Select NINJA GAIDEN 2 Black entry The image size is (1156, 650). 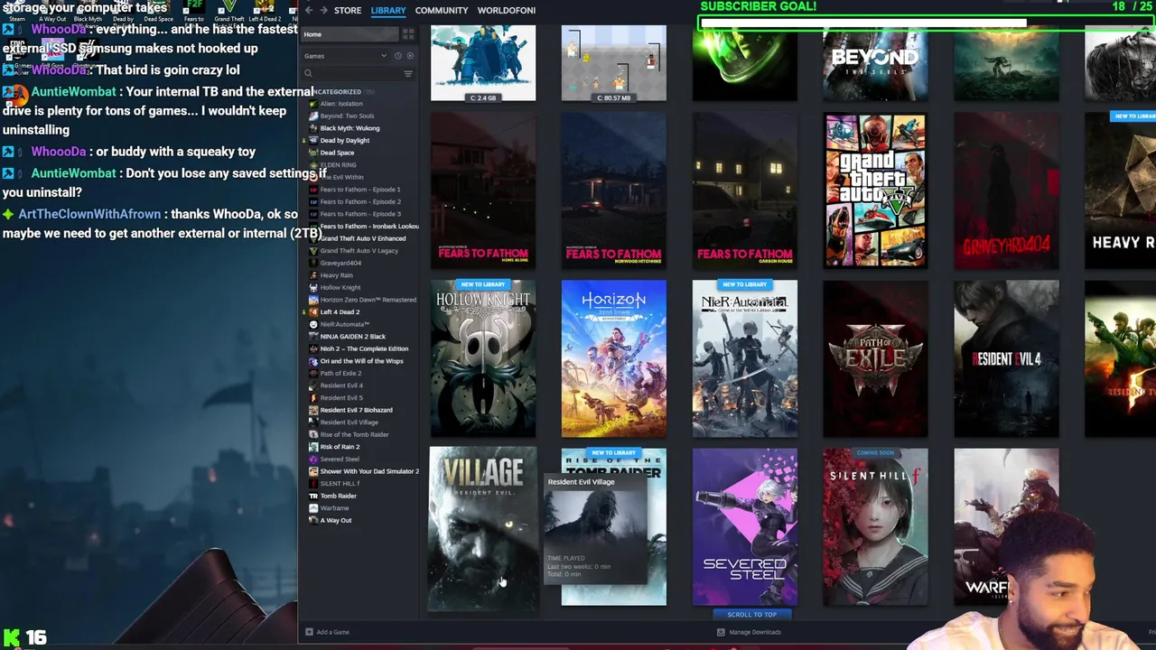point(352,337)
